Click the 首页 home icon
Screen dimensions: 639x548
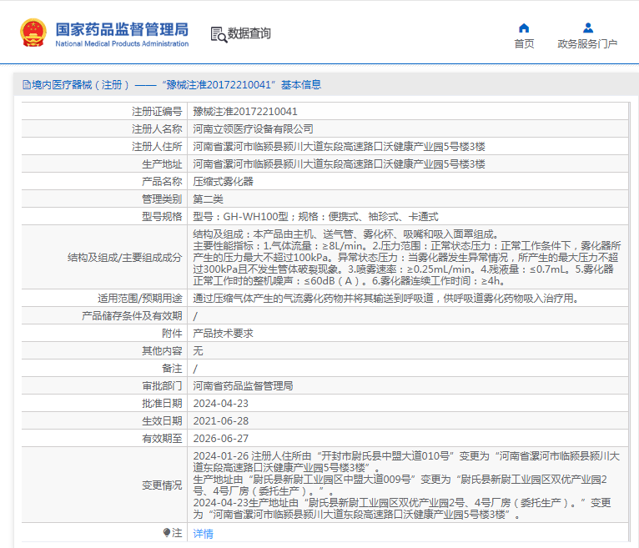click(524, 28)
